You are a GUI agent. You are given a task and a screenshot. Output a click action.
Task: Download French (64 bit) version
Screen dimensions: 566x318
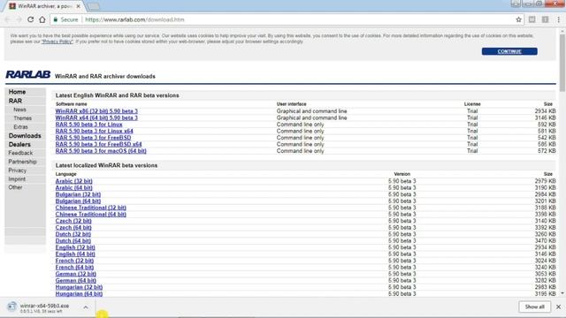[74, 268]
